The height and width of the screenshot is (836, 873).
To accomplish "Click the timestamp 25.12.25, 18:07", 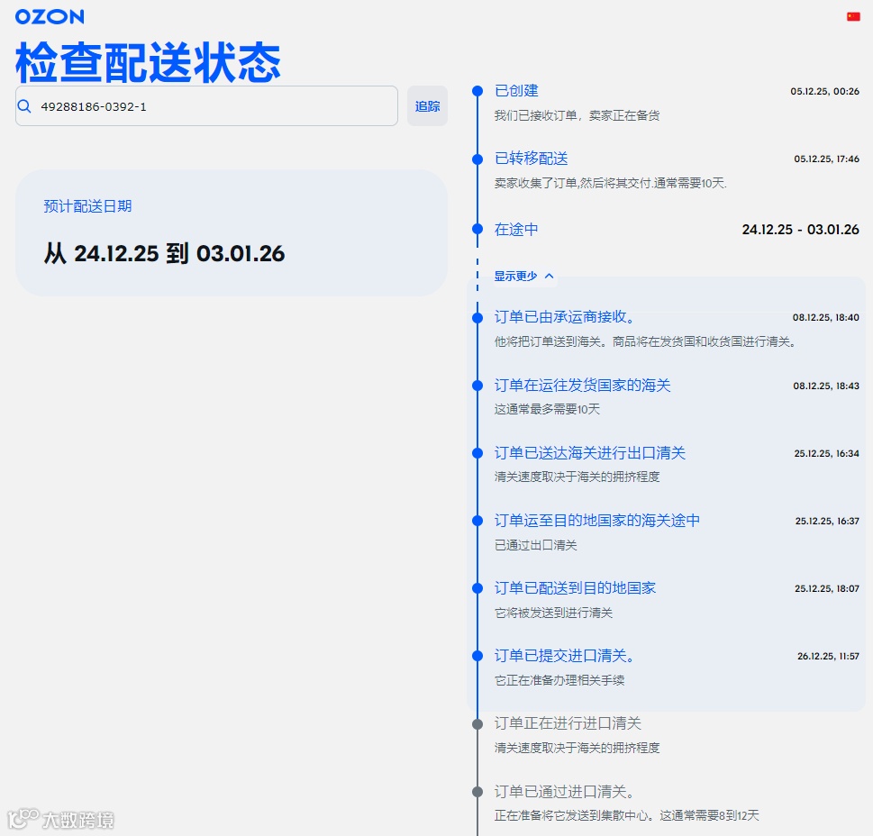I will 827,588.
